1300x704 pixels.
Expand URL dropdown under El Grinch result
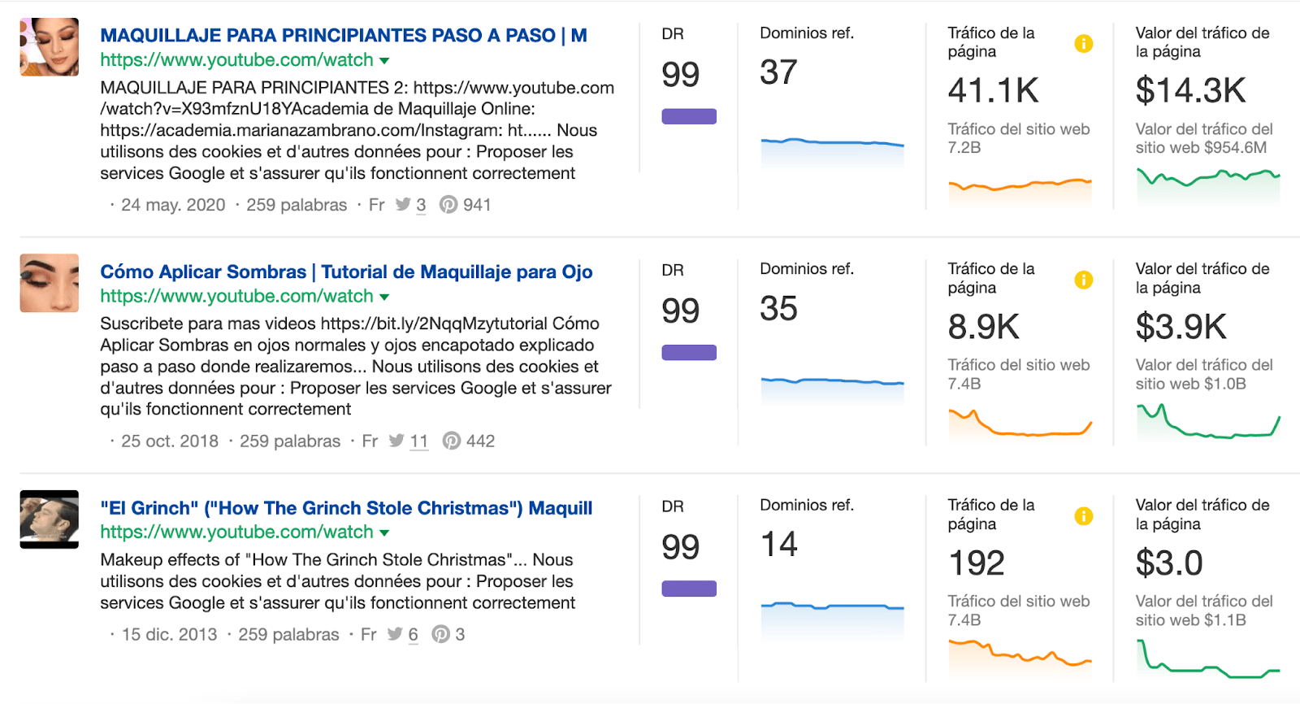tap(384, 533)
